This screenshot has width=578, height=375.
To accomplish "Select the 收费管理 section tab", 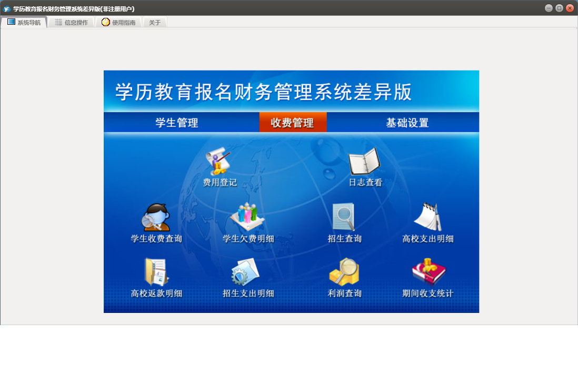I will [293, 123].
